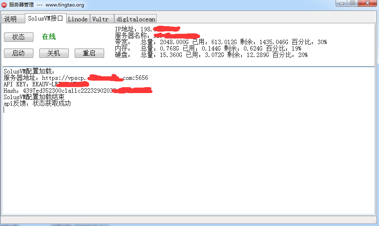Click the 服务器地址 https://vpscp log line
The height and width of the screenshot is (226, 379).
click(x=76, y=78)
